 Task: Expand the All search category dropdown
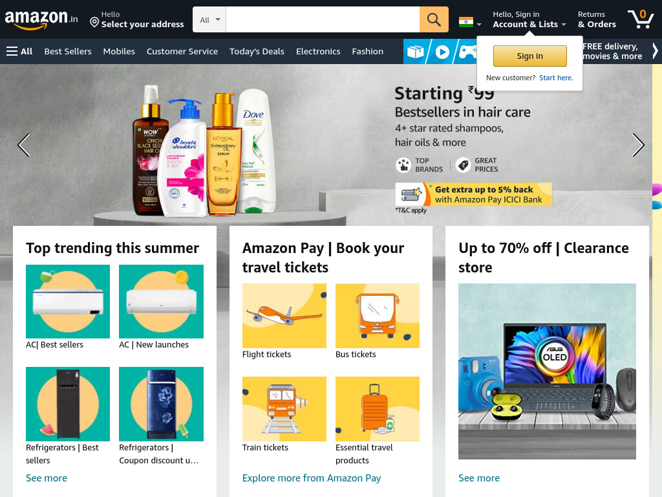coord(209,19)
